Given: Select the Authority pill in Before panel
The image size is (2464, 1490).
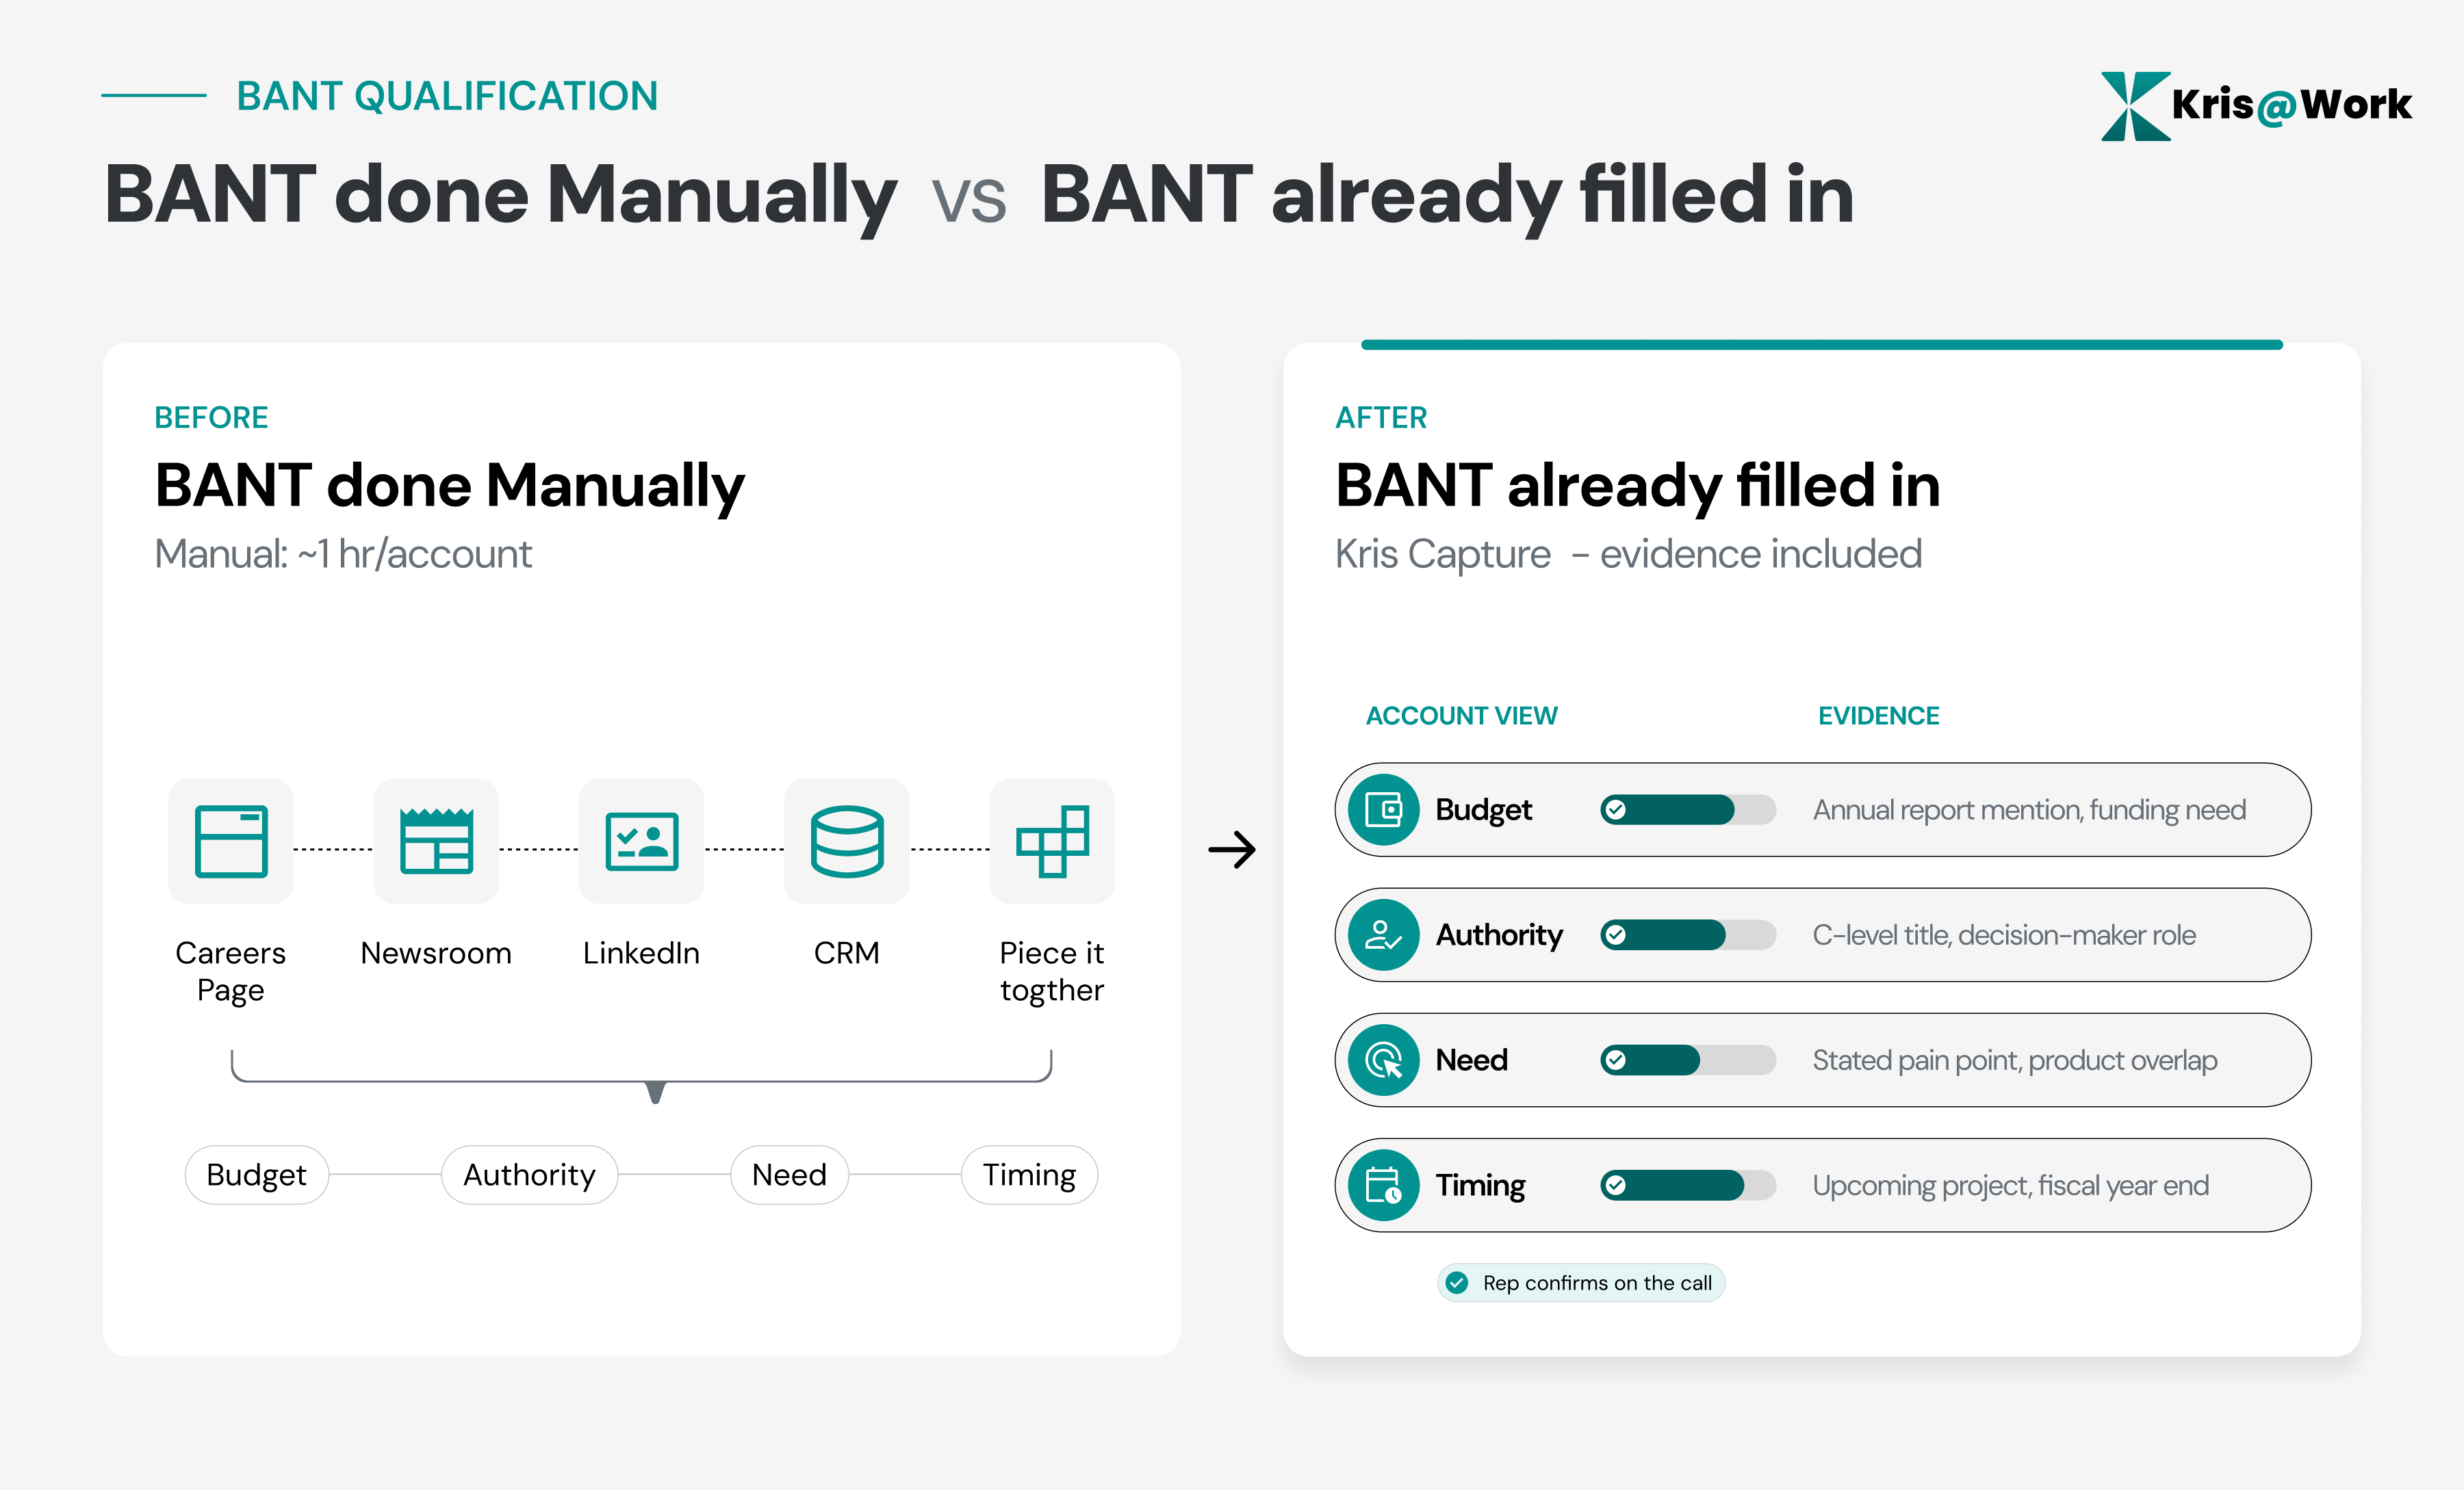Looking at the screenshot, I should [x=529, y=1174].
